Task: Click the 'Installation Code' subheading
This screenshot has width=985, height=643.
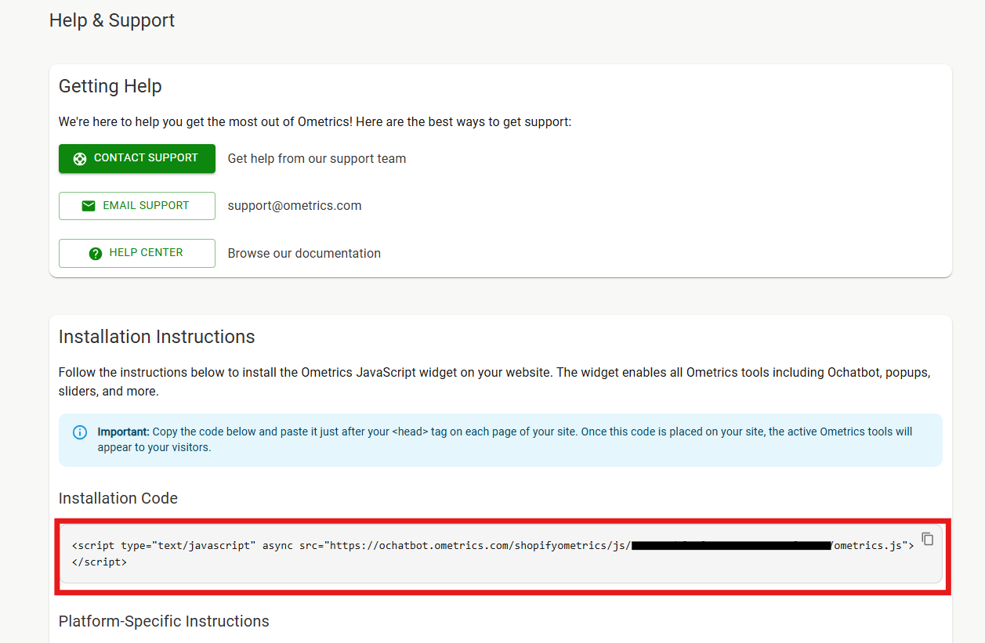Action: 118,498
